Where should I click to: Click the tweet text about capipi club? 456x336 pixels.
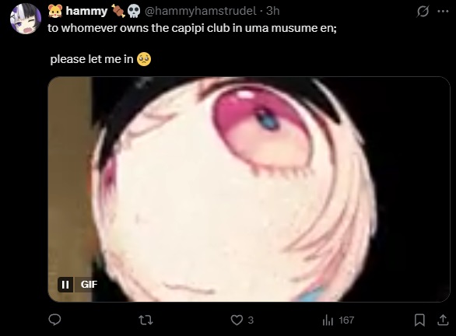click(192, 28)
